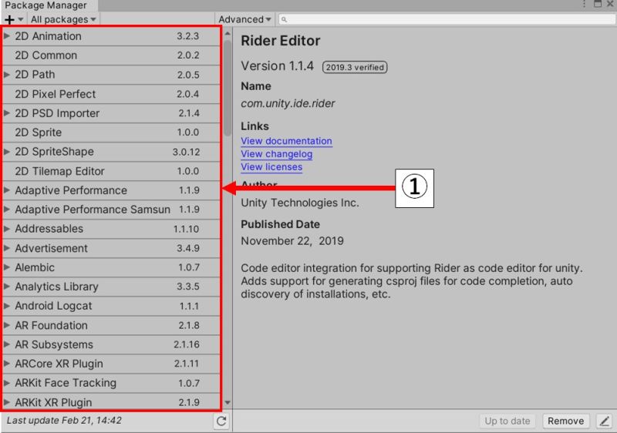Expand the 2D Path package

tap(7, 74)
